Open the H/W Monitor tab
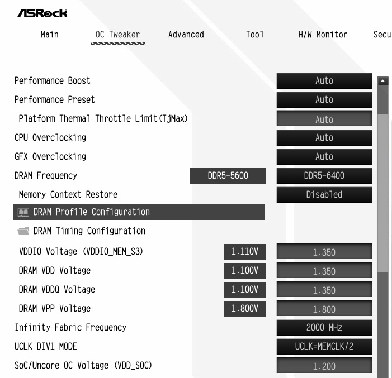The image size is (392, 378). [323, 35]
